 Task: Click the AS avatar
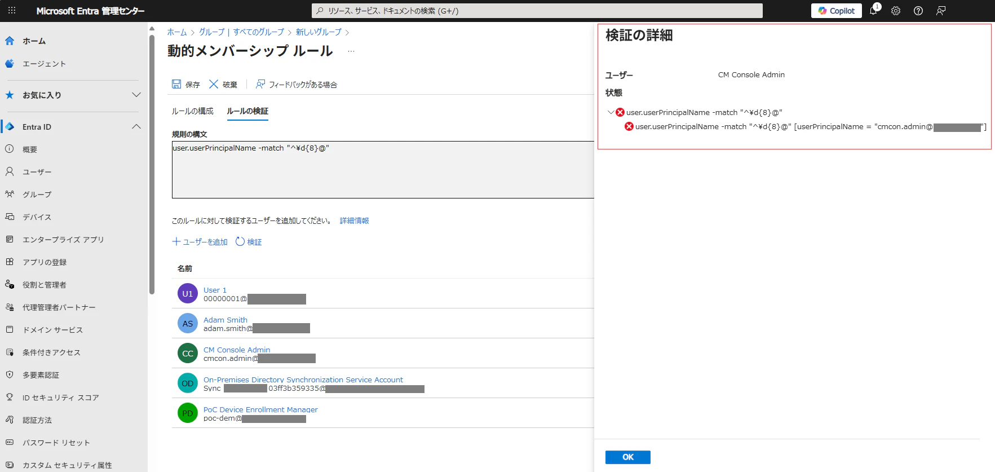coord(188,323)
